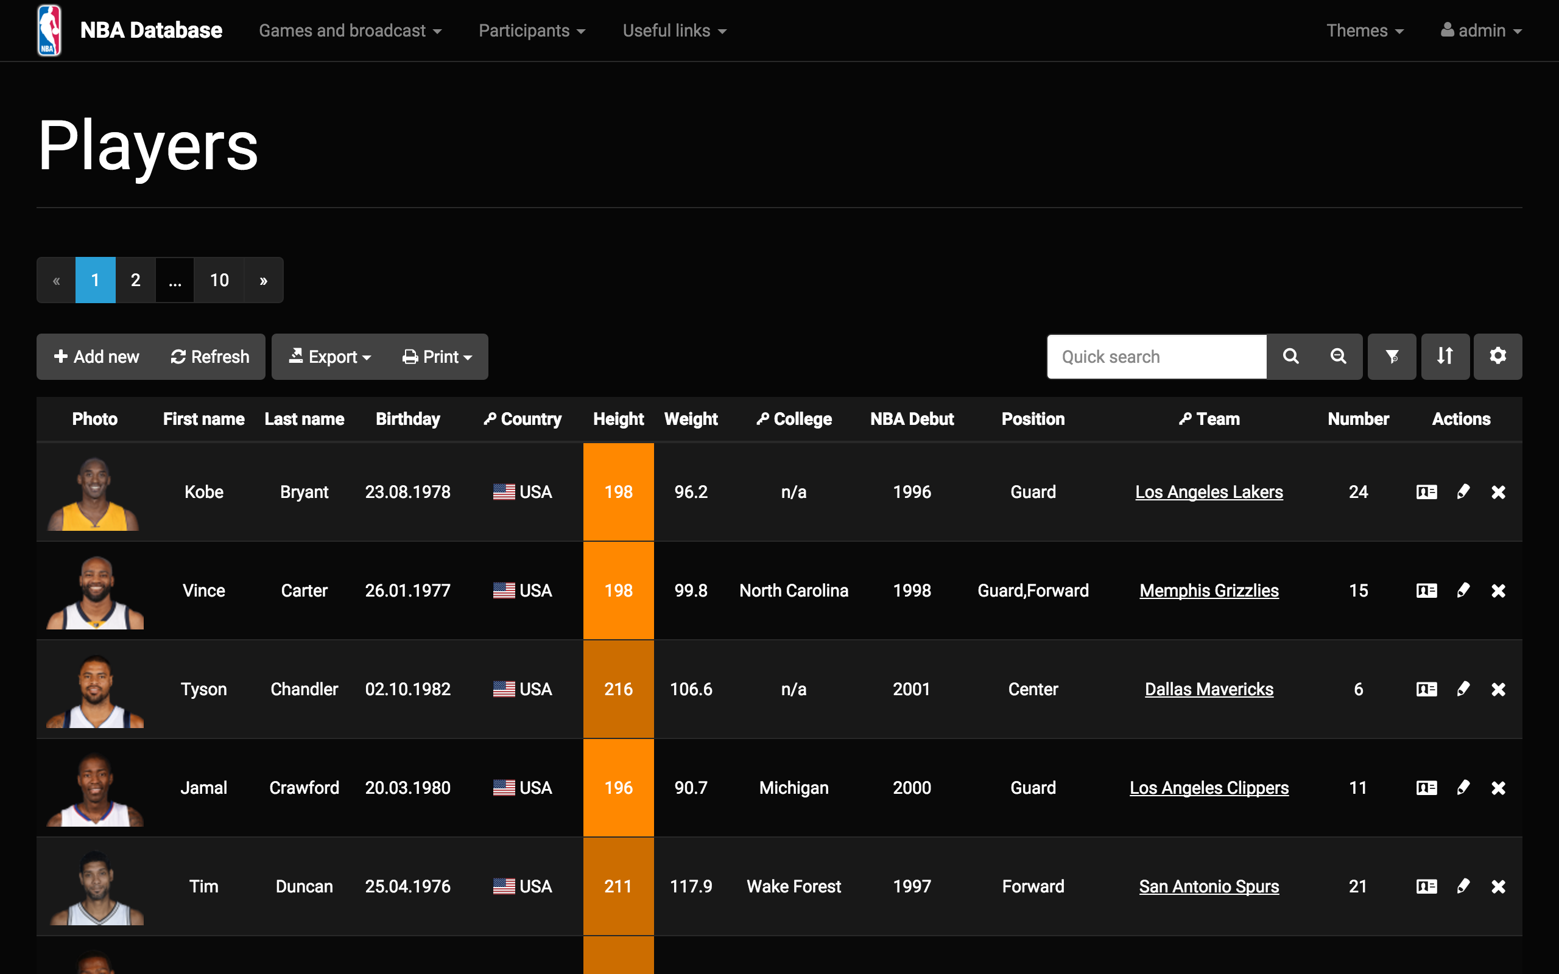Expand the Export dropdown

click(330, 356)
